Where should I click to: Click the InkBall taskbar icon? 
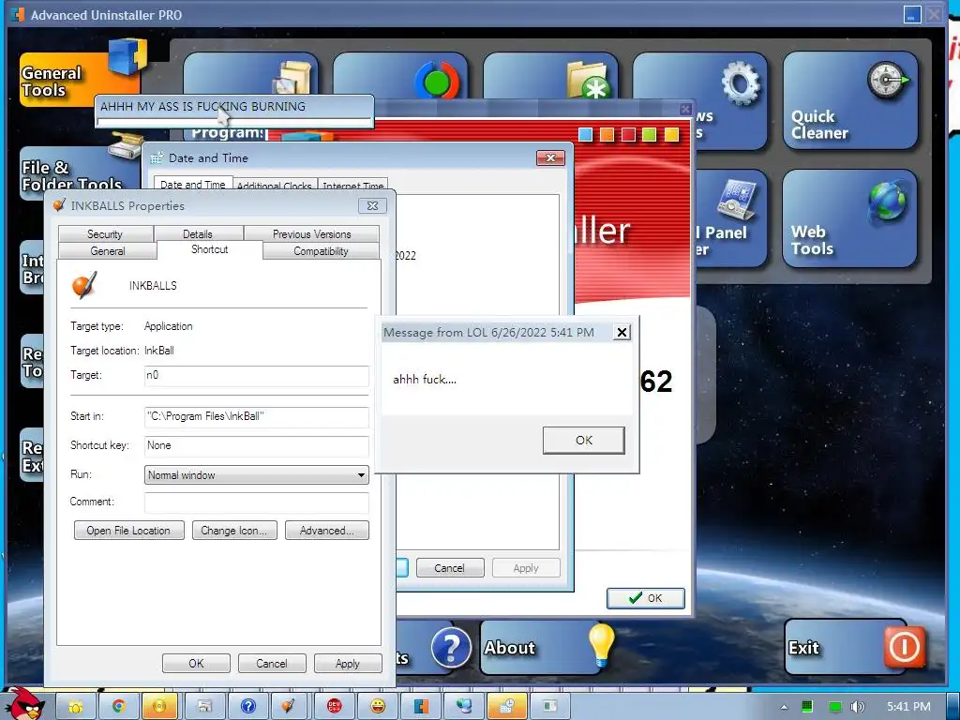point(288,707)
